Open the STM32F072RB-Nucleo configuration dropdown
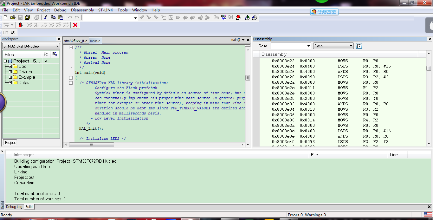 [x=31, y=46]
